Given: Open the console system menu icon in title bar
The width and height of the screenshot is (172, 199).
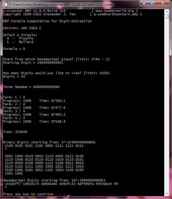Looking at the screenshot, I should (5, 5).
